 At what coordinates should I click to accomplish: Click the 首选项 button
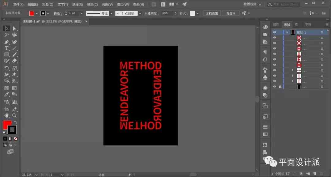click(231, 13)
